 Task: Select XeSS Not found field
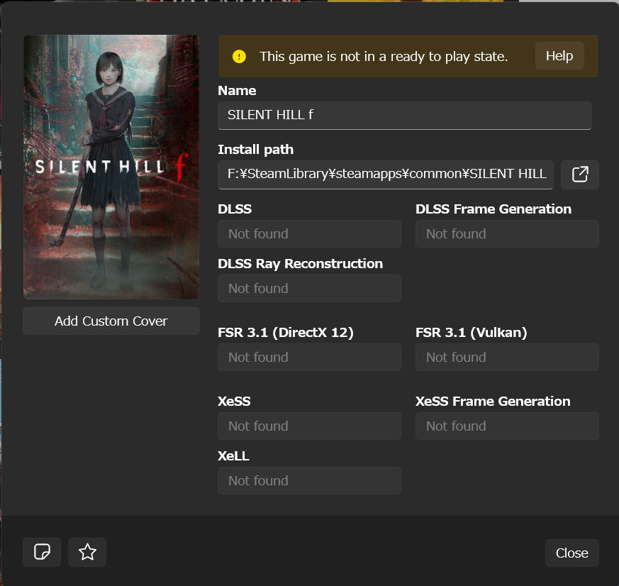pyautogui.click(x=309, y=426)
